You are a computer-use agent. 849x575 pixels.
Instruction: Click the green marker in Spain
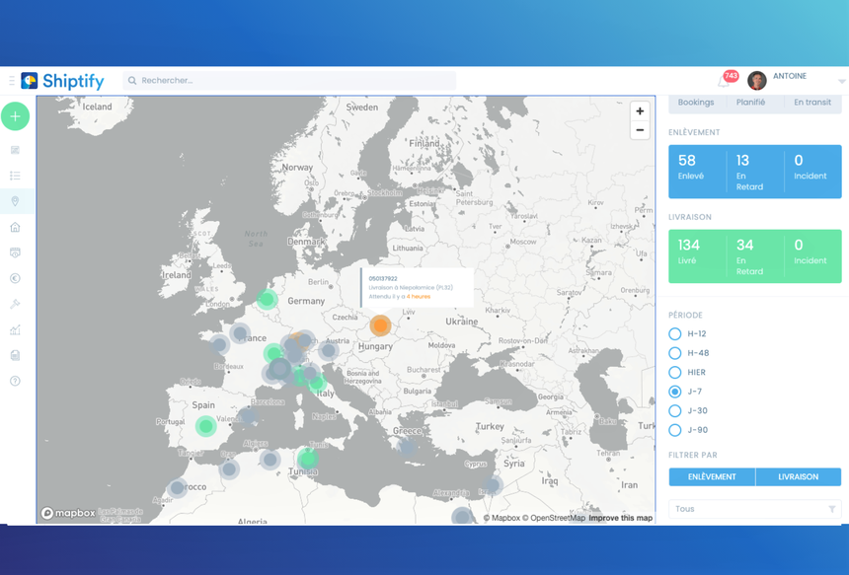[x=205, y=426]
